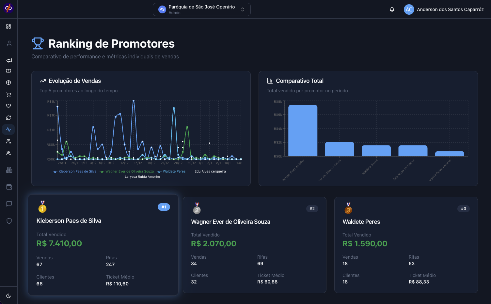This screenshot has height=304, width=491.
Task: Select the active pulse analytics sidebar item
Action: (8, 129)
